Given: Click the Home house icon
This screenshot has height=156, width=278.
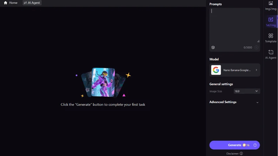Looking at the screenshot, I should pos(6,3).
